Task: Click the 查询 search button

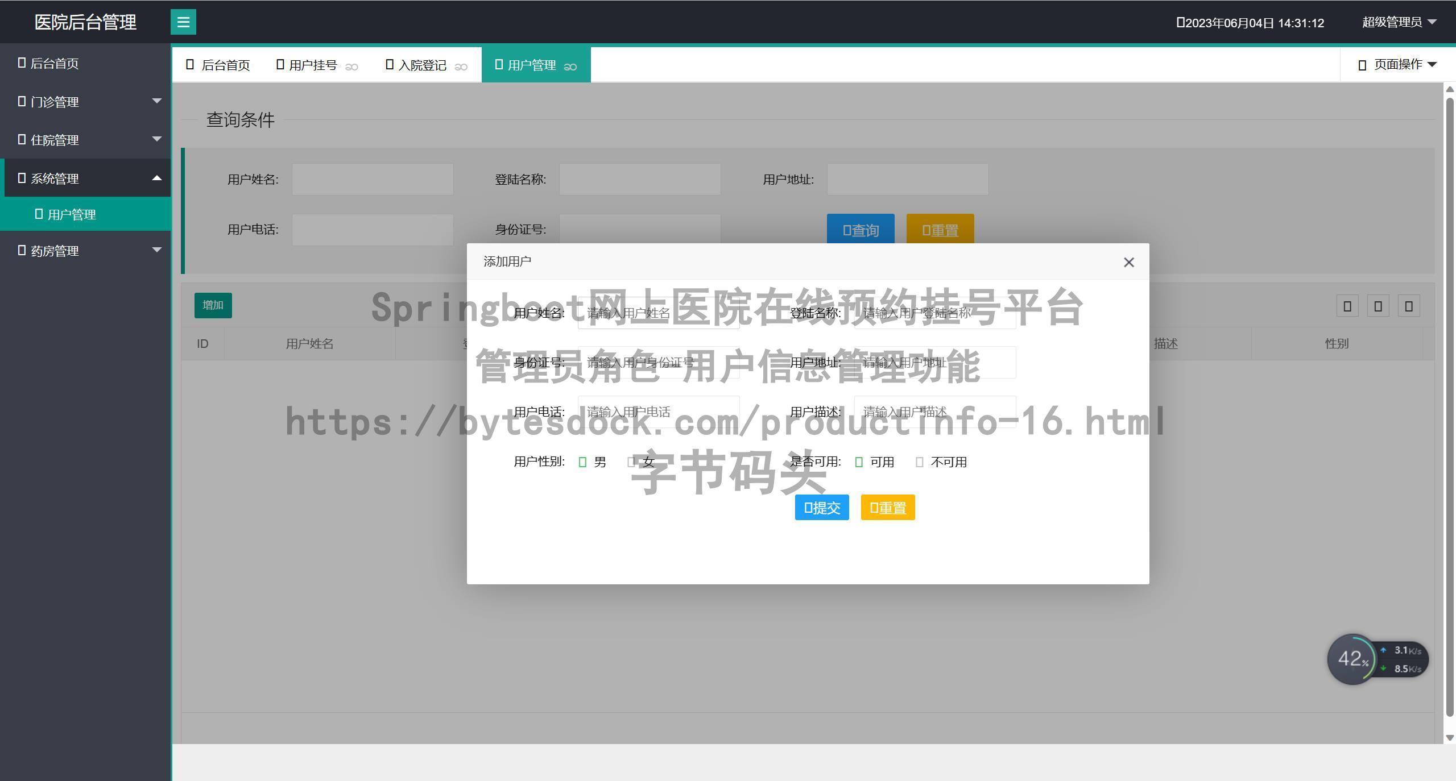Action: point(861,230)
